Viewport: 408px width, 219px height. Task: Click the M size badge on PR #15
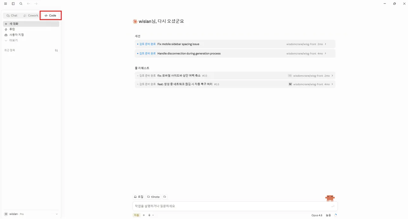290,84
